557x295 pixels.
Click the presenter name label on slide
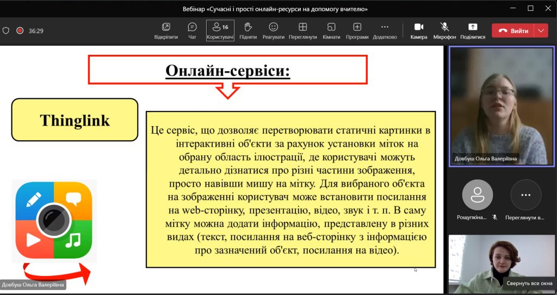(33, 285)
